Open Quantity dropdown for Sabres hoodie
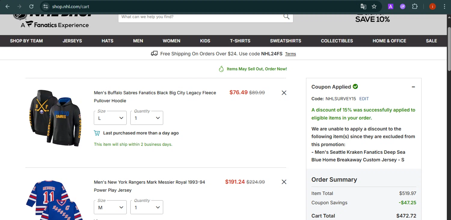Image resolution: width=451 pixels, height=220 pixels. click(147, 118)
